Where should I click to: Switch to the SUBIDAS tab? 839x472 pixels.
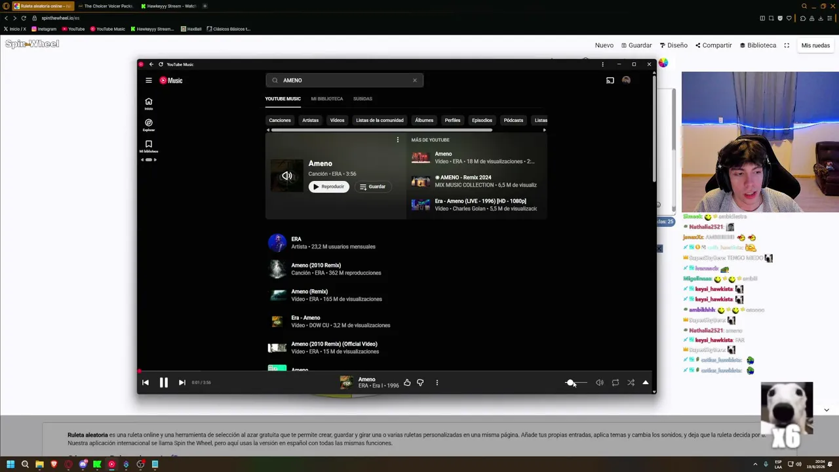[362, 99]
